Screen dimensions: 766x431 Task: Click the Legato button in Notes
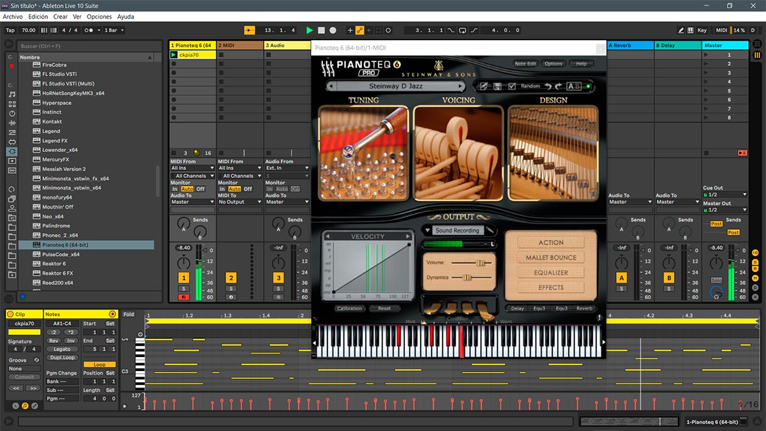coord(62,349)
